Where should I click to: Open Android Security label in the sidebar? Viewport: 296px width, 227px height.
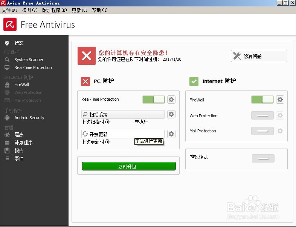(x=29, y=118)
